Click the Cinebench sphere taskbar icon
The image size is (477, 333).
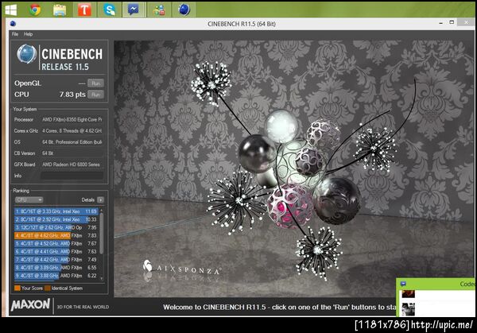click(184, 10)
